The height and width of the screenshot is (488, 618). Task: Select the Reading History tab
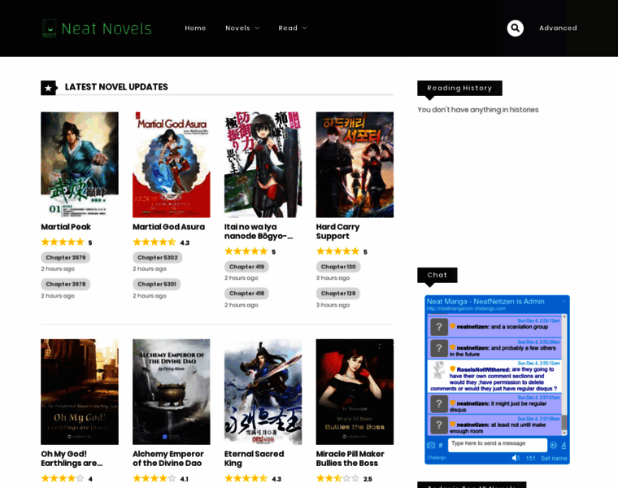coord(459,88)
